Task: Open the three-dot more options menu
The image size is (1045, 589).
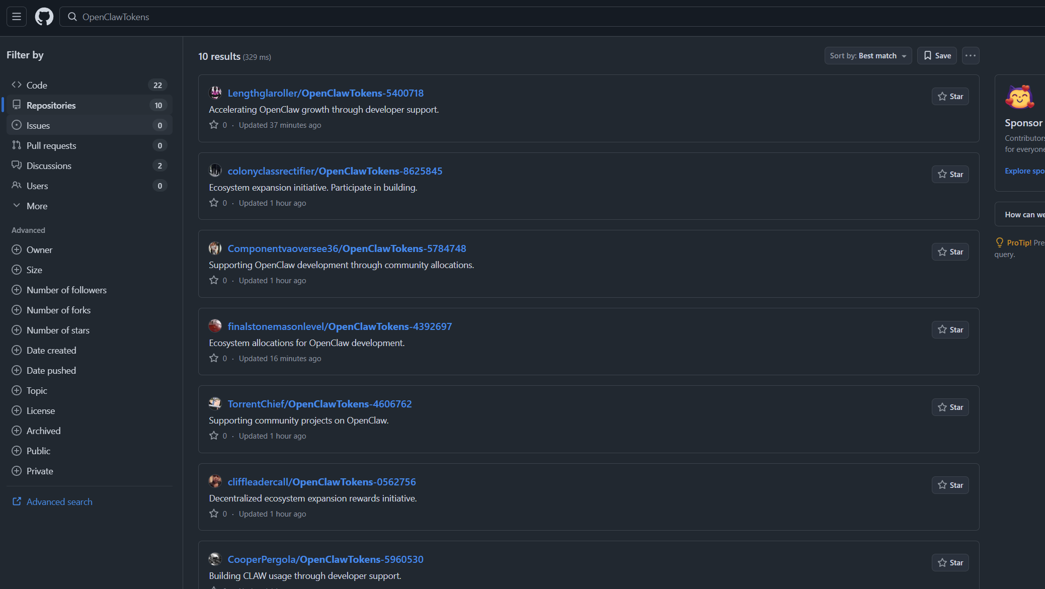Action: click(x=971, y=55)
